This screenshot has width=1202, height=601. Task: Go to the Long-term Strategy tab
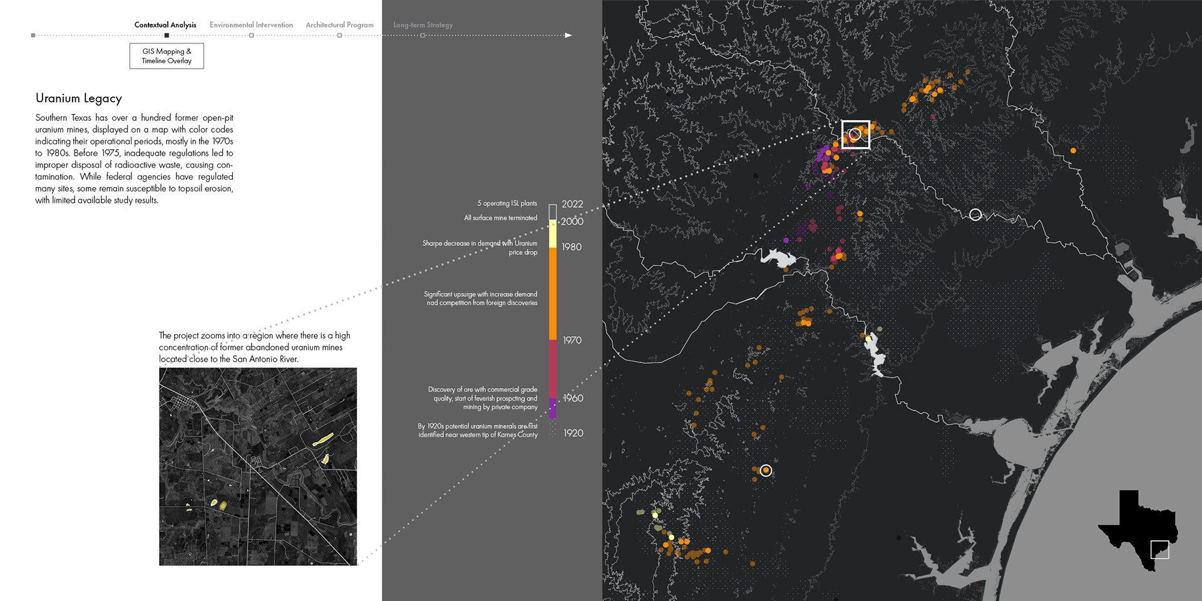pyautogui.click(x=423, y=25)
